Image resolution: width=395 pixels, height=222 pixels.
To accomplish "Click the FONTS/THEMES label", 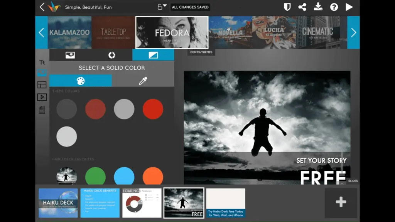I will coord(201,52).
